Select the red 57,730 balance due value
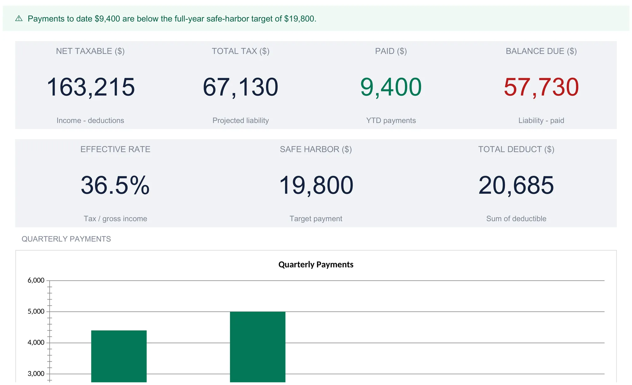This screenshot has width=632, height=385. tap(541, 87)
